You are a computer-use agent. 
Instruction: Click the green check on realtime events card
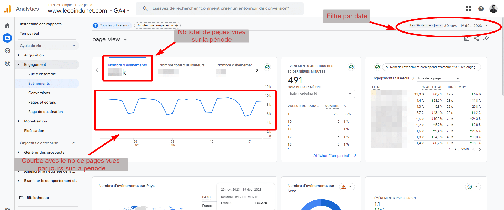351,67
